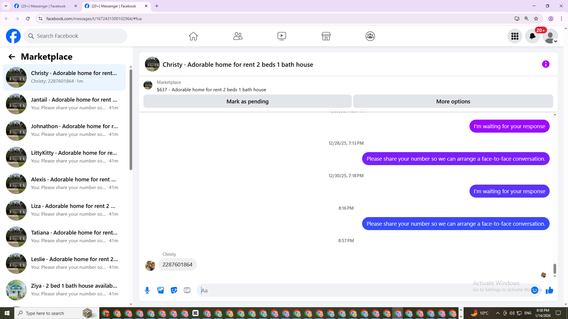Click the chat message scrollbar thumb

(555, 268)
